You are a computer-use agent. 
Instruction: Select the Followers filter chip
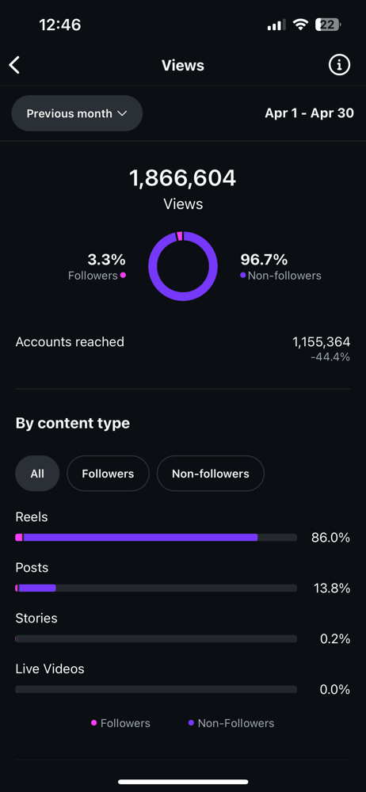pos(109,474)
